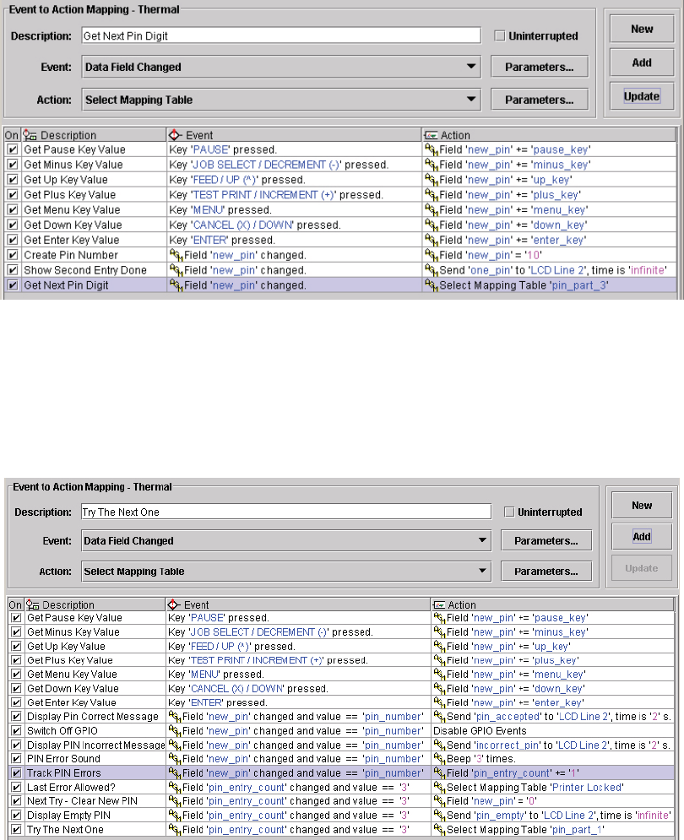684x840 pixels.
Task: Select the "Display Pin Correct Message" description cell
Action: coord(95,716)
